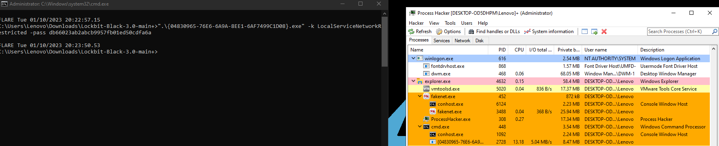Sort by the Name column header
The width and height of the screenshot is (719, 146).
pos(448,50)
